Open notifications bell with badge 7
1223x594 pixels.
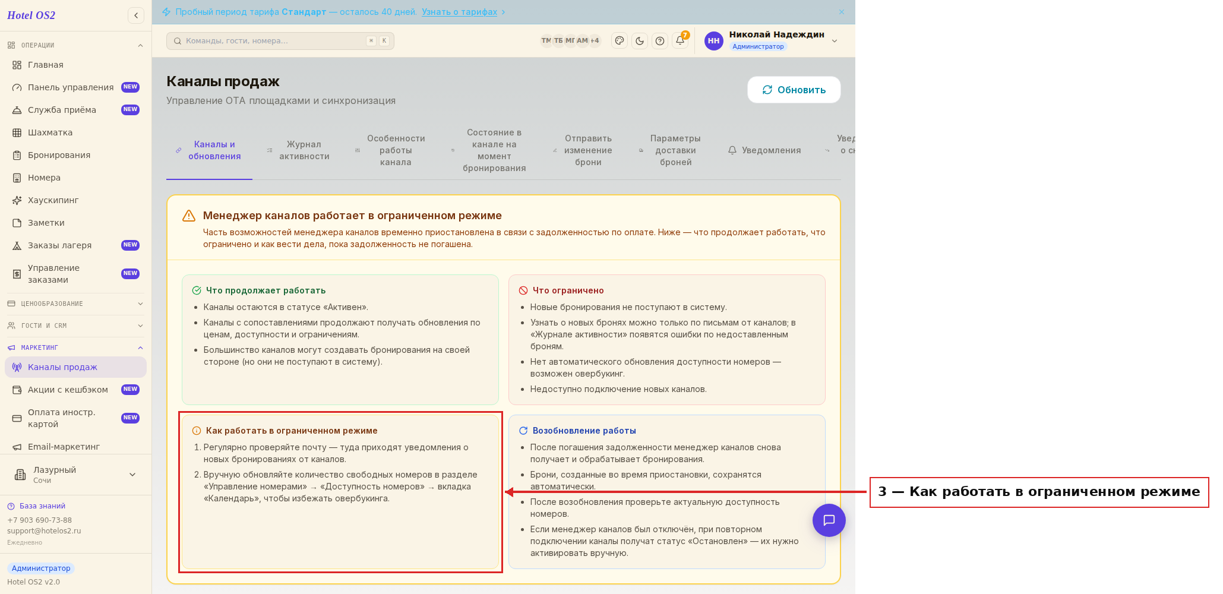click(x=680, y=41)
